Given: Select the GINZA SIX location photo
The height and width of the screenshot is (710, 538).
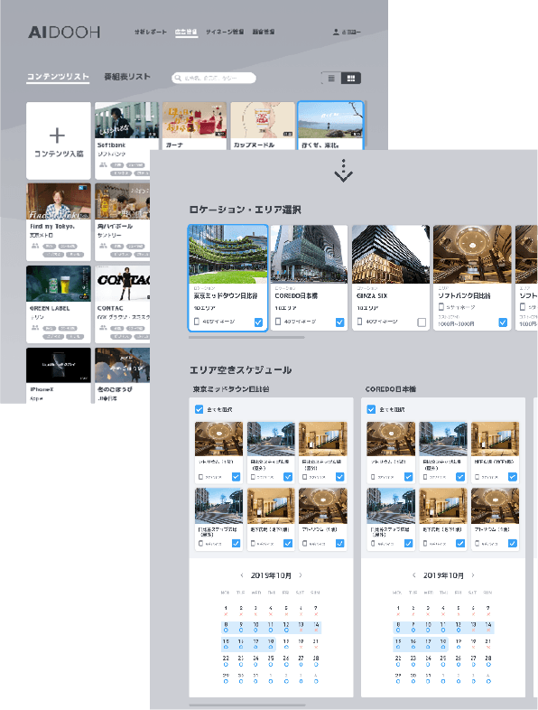Looking at the screenshot, I should (391, 255).
